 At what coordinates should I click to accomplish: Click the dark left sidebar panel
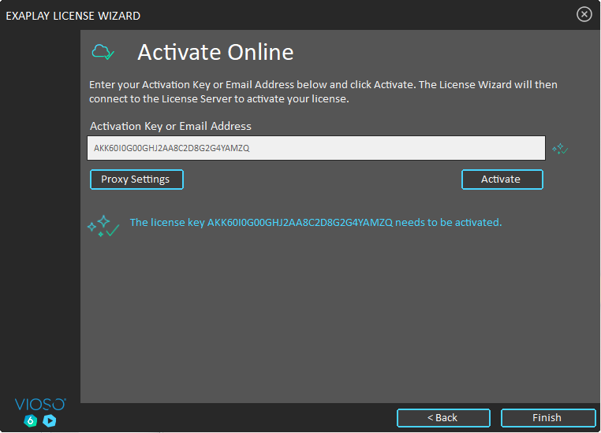39,220
